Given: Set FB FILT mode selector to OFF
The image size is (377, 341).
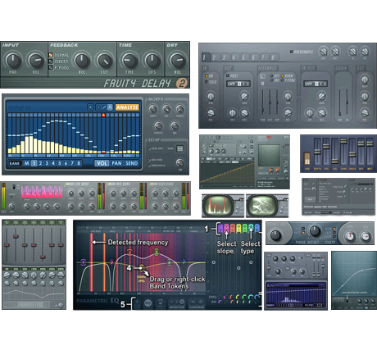Looking at the screenshot, I should coord(309,84).
